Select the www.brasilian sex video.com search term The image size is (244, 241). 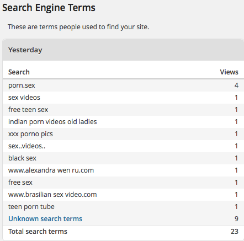pos(52,195)
